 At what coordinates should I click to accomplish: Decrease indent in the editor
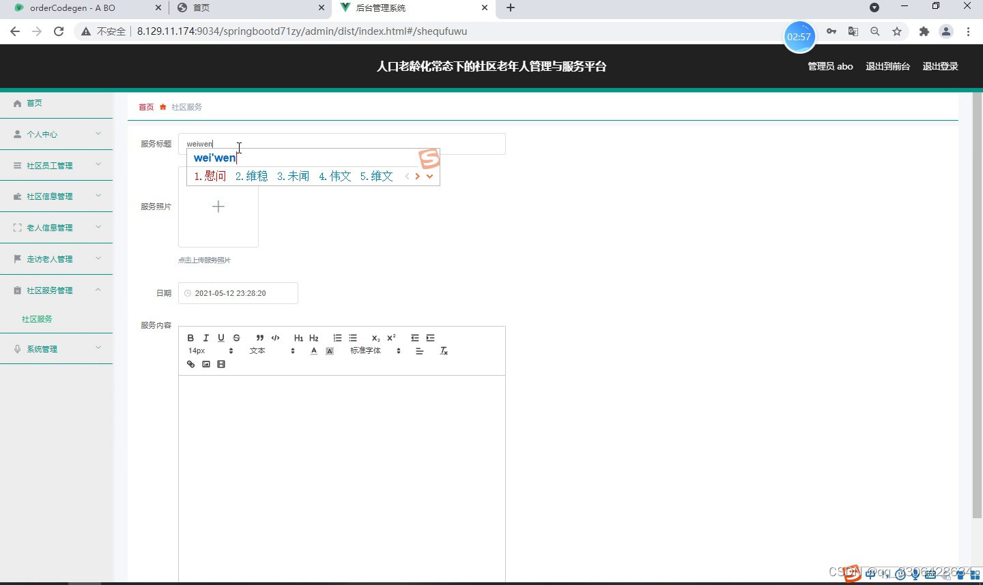point(415,338)
